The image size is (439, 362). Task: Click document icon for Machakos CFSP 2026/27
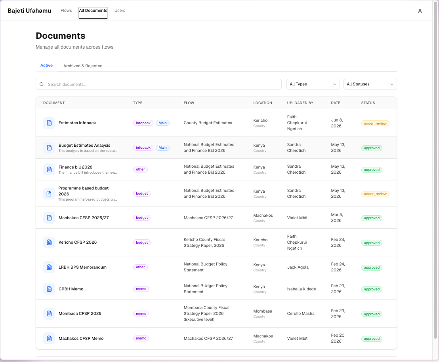tap(49, 218)
